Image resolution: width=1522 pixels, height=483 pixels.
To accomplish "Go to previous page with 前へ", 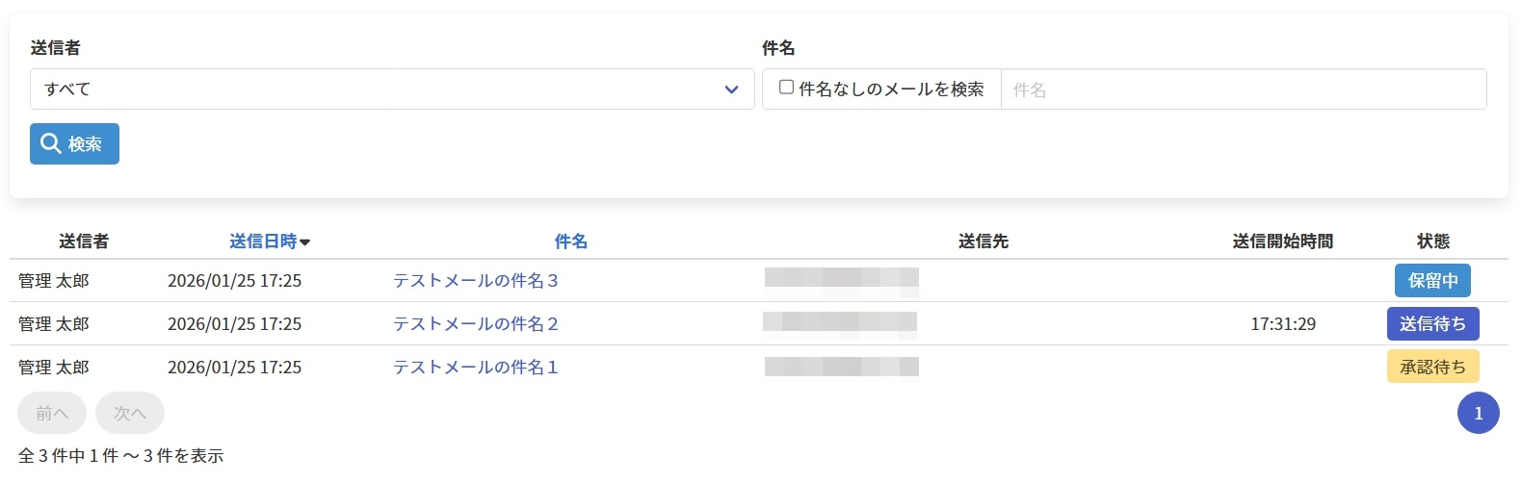I will (x=52, y=413).
